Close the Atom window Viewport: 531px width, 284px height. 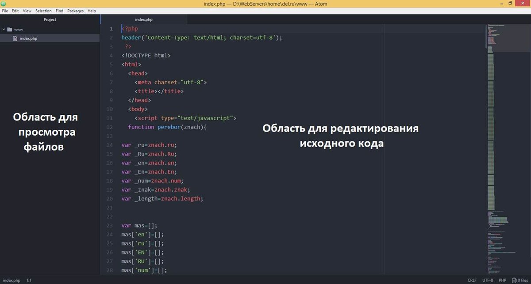pyautogui.click(x=523, y=4)
